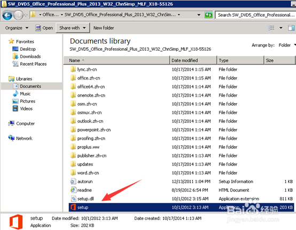Open the Videos library
Viewport: 296px width, 230px height.
pyautogui.click(x=26, y=108)
